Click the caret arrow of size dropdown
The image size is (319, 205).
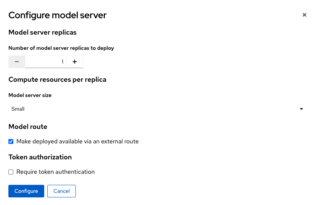coord(301,109)
